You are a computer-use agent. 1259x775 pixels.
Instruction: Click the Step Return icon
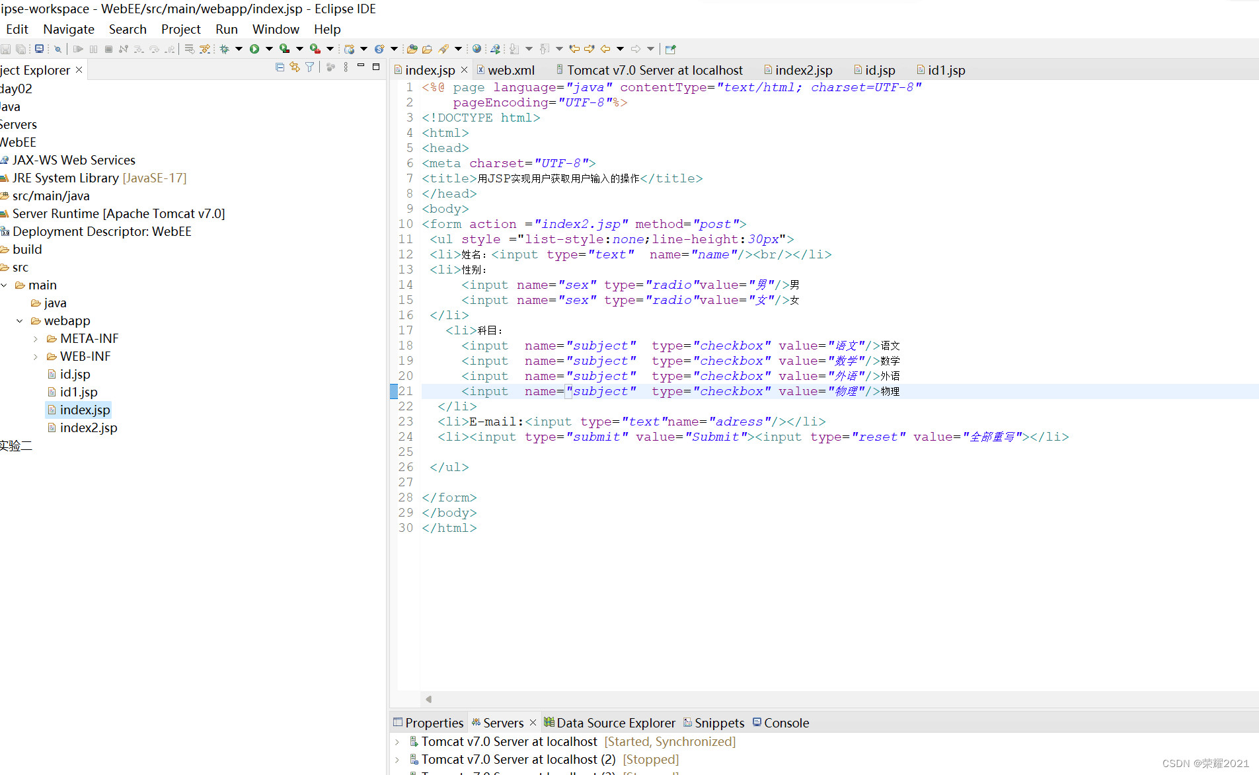pos(170,49)
